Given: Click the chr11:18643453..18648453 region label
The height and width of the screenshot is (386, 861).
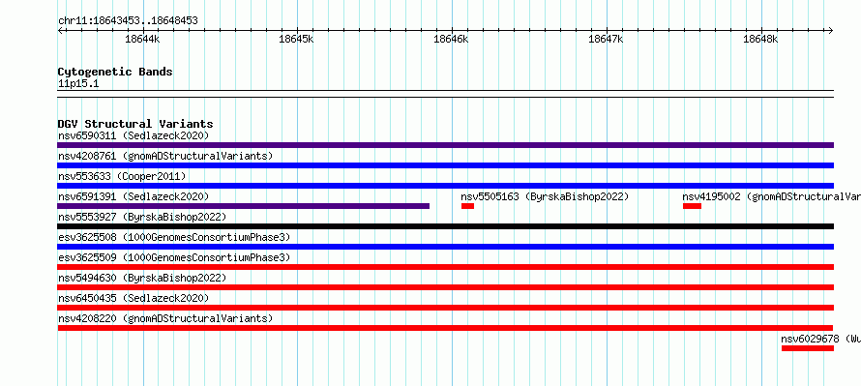Looking at the screenshot, I should (x=128, y=21).
